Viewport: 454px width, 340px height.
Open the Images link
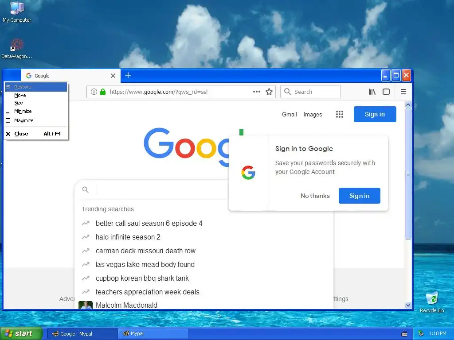point(313,115)
